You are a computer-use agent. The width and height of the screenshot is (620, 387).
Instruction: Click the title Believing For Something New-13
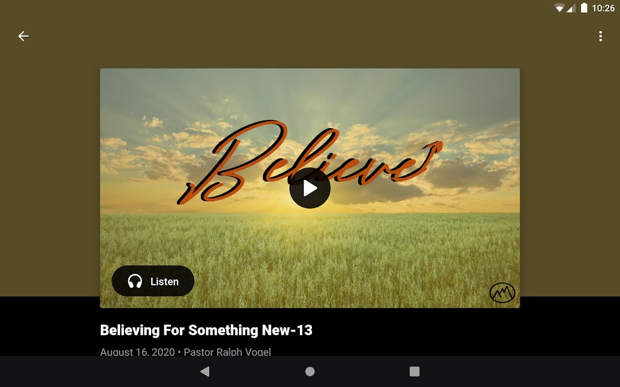tap(206, 330)
